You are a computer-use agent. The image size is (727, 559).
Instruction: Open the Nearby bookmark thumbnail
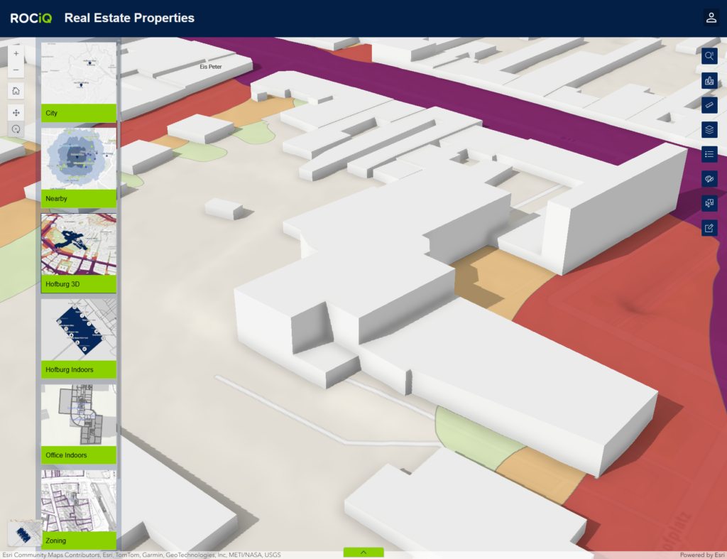point(79,158)
